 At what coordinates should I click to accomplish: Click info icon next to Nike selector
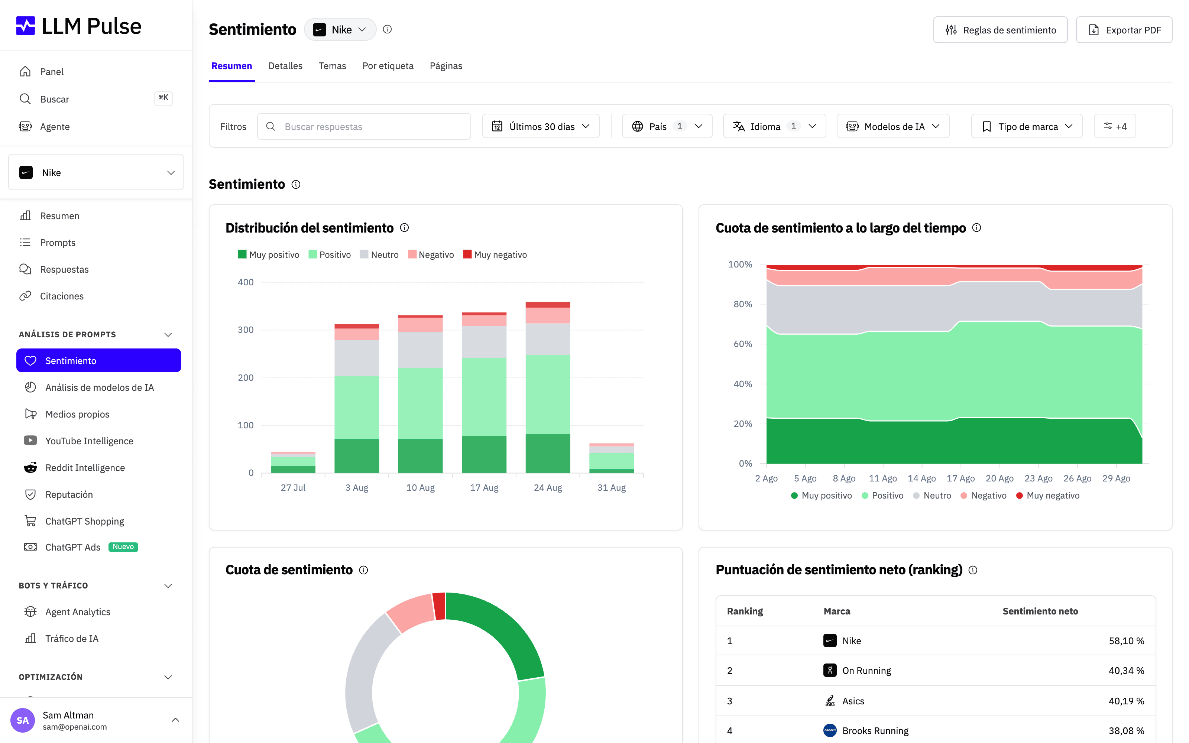pyautogui.click(x=387, y=29)
